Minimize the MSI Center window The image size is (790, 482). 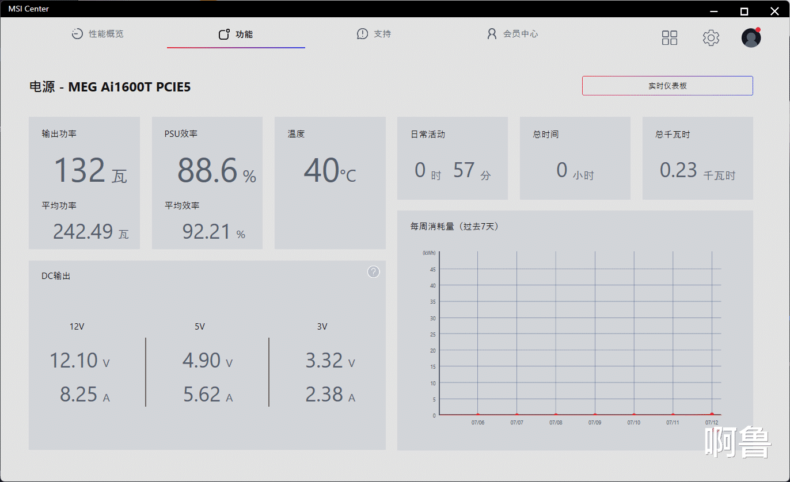coord(715,11)
